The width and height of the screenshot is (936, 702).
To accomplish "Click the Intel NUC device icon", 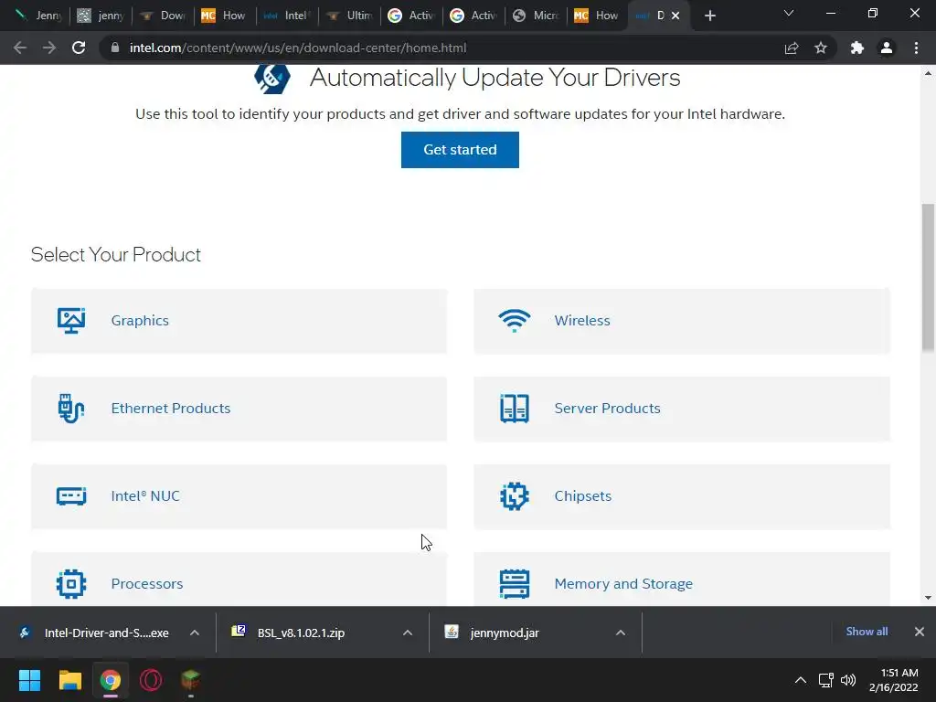I will [71, 496].
